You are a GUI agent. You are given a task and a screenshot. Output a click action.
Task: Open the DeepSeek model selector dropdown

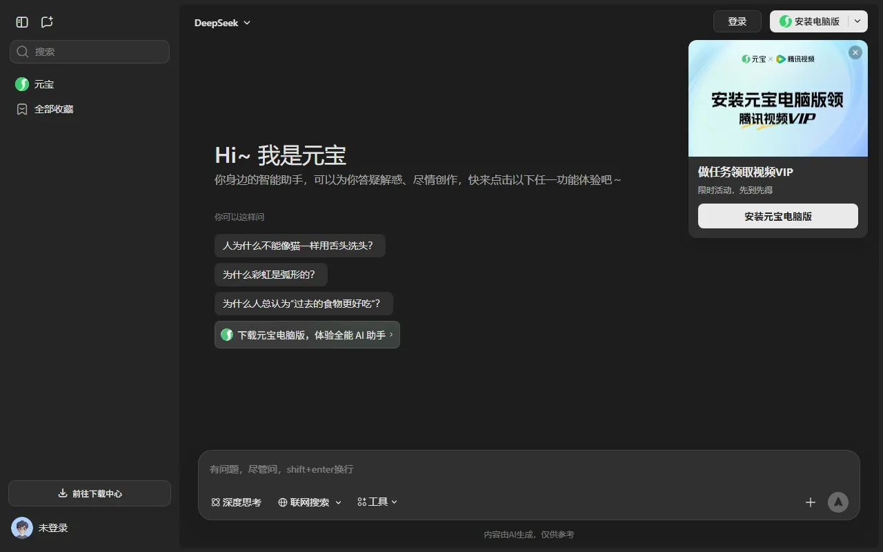tap(222, 22)
